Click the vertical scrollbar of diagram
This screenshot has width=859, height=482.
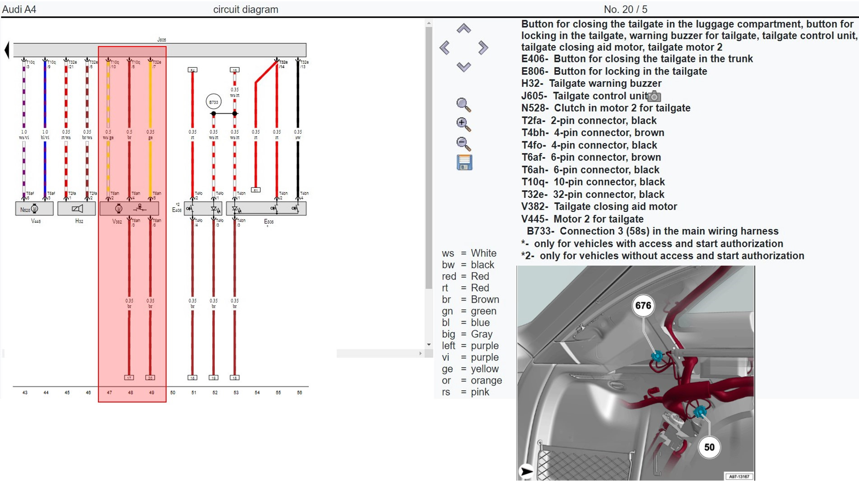429,158
